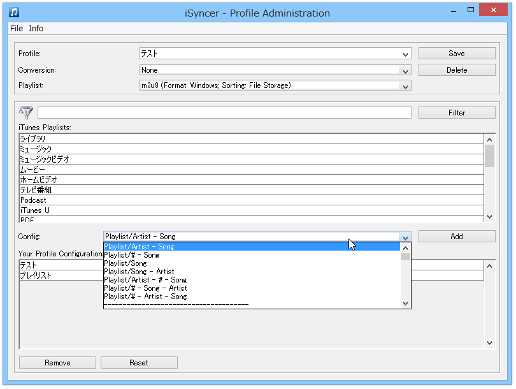Choose Playlist/Artist - # - Song option

point(252,280)
